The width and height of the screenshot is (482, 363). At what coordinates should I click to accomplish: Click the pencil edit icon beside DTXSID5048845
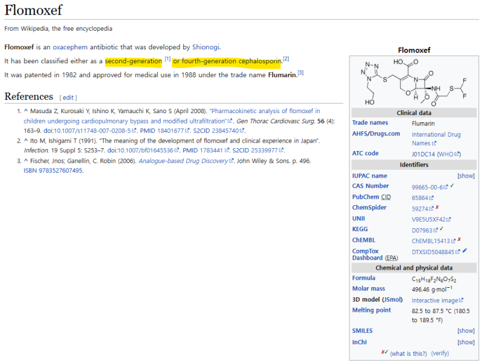(465, 250)
